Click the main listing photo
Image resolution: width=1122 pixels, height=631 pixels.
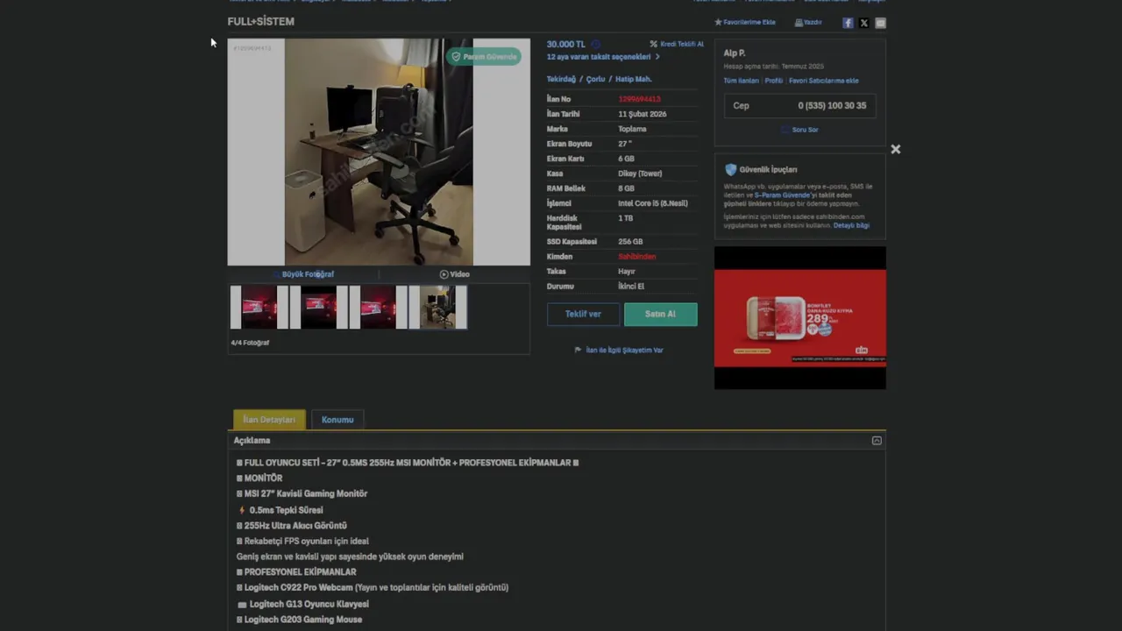(x=379, y=152)
